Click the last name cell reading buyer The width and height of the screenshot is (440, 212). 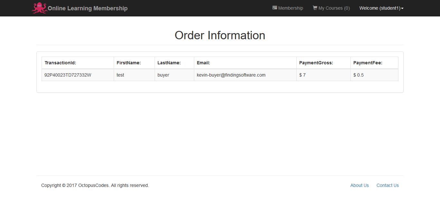(x=163, y=75)
